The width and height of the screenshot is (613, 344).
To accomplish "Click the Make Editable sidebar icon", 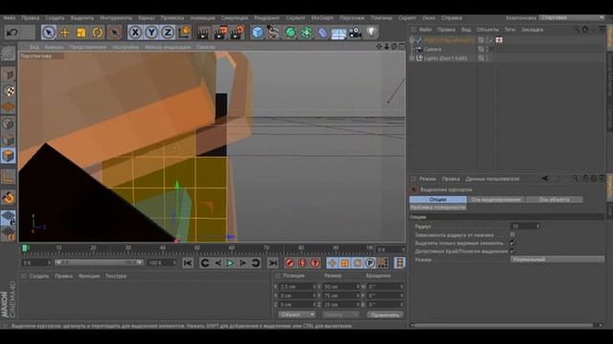I will pos(9,54).
